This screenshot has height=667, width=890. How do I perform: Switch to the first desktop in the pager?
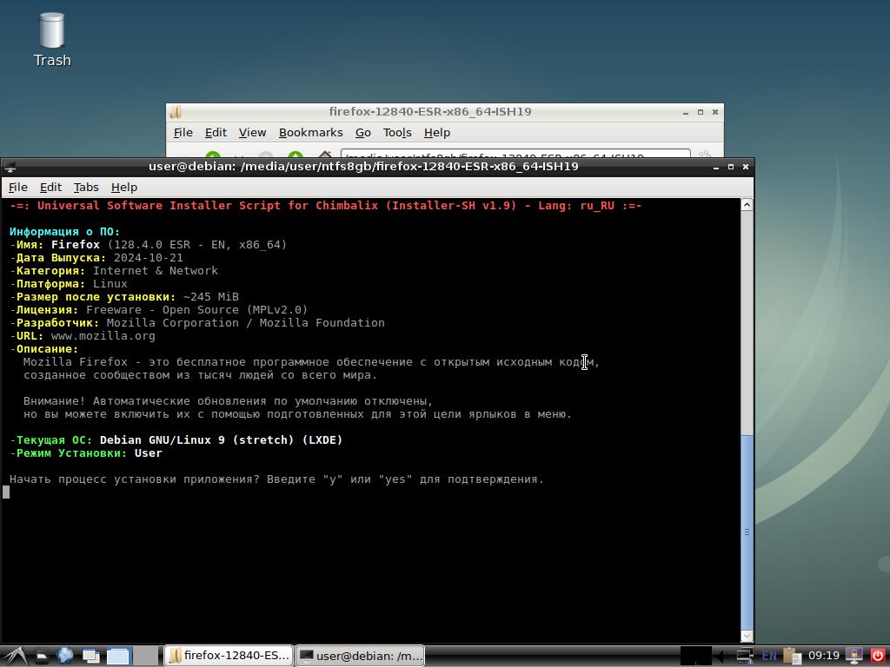119,657
